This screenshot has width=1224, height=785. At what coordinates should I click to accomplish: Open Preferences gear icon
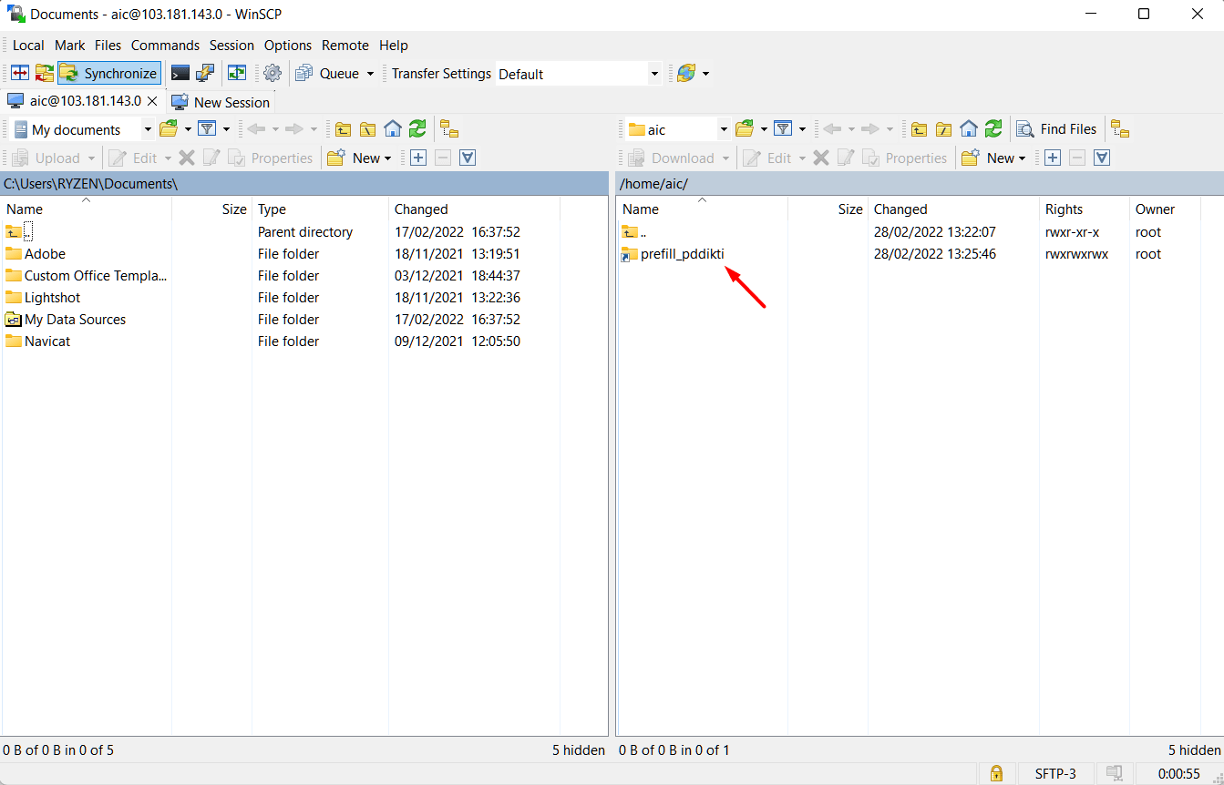(273, 74)
